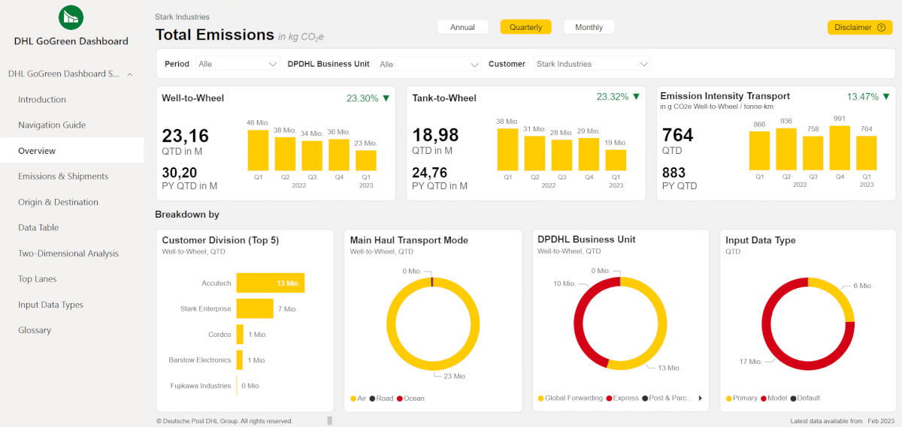Open the Period dropdown
The width and height of the screenshot is (902, 427).
click(238, 65)
